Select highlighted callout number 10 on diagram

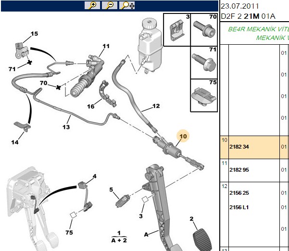(183, 137)
